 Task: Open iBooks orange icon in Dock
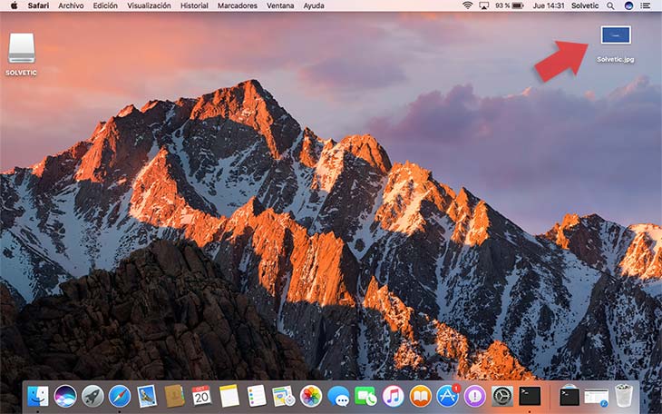pyautogui.click(x=421, y=396)
